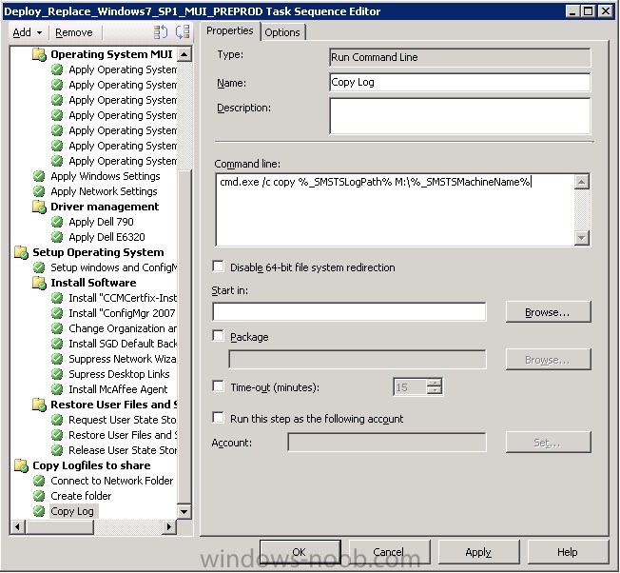Image resolution: width=620 pixels, height=573 pixels.
Task: Check Run this step as the following account
Action: click(218, 418)
